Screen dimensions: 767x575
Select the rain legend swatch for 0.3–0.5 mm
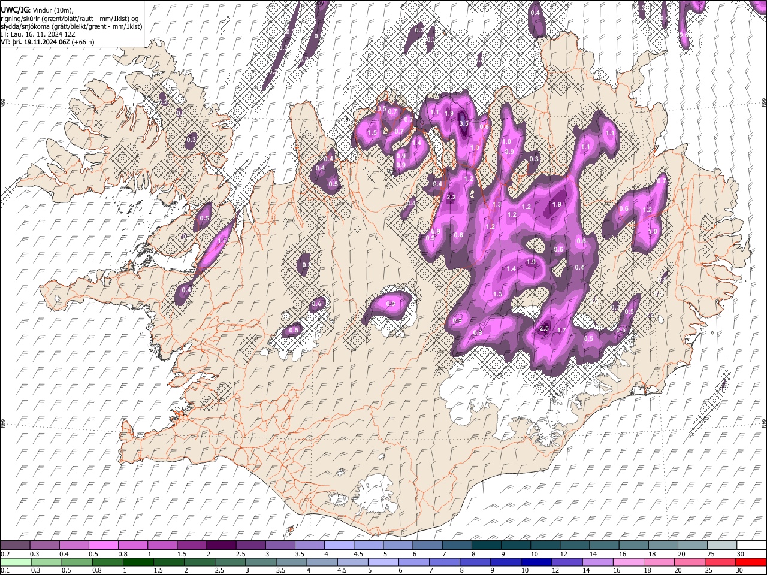46,562
